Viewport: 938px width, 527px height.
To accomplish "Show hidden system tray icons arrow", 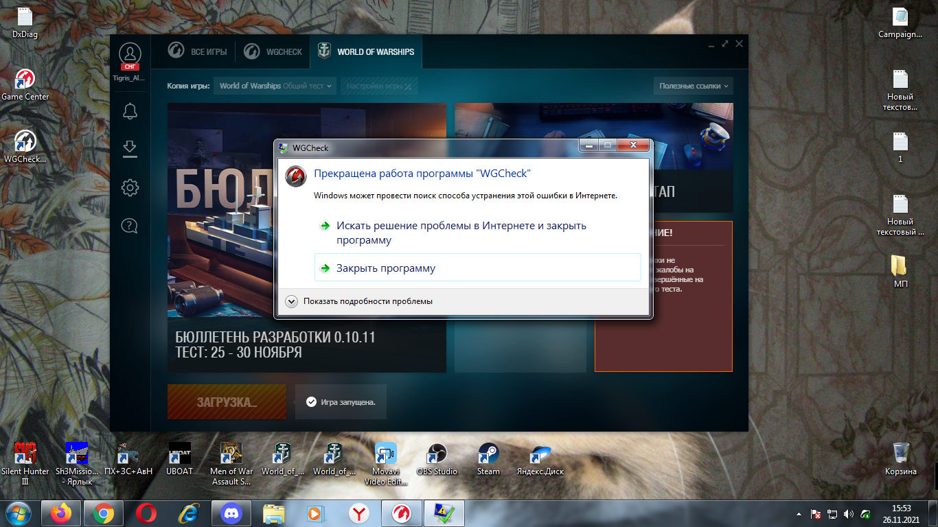I will pos(799,513).
